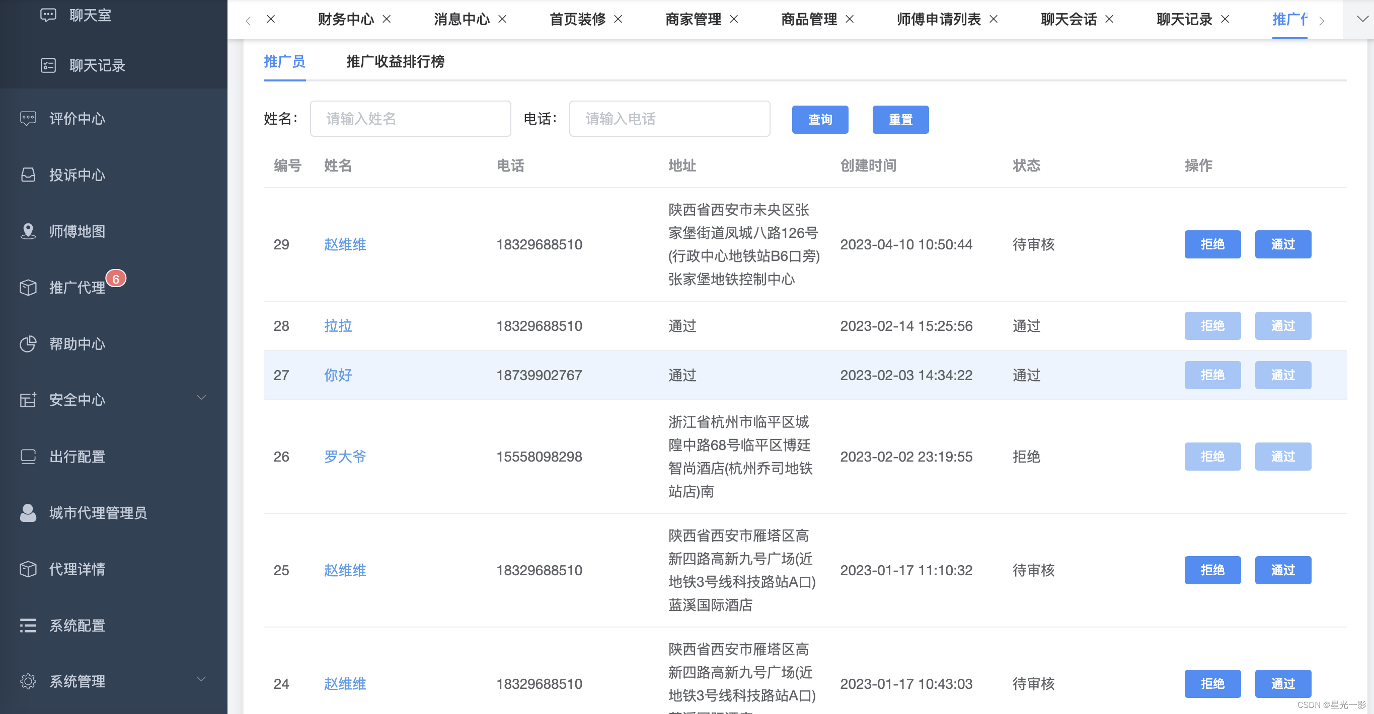Screen dimensions: 1374x714
Task: Open 师傅地图 via its map pin icon
Action: [28, 231]
